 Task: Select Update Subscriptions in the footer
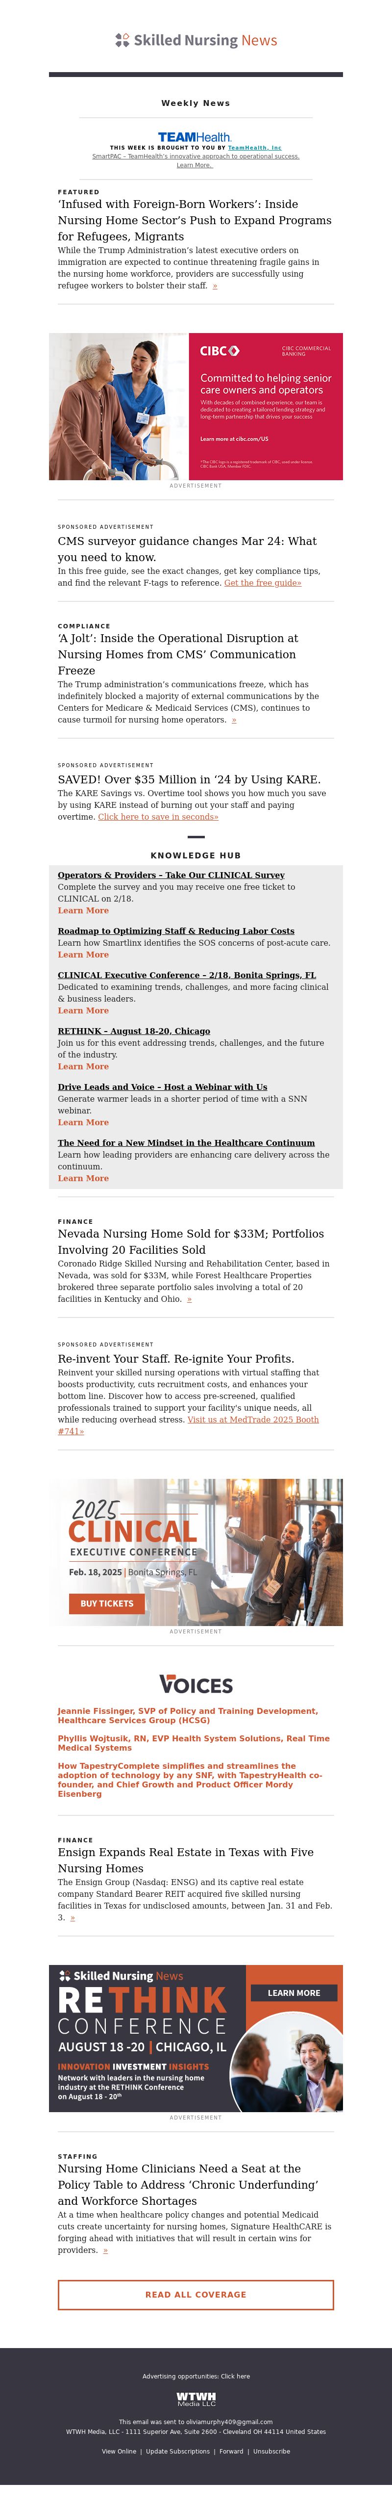pos(177,2451)
